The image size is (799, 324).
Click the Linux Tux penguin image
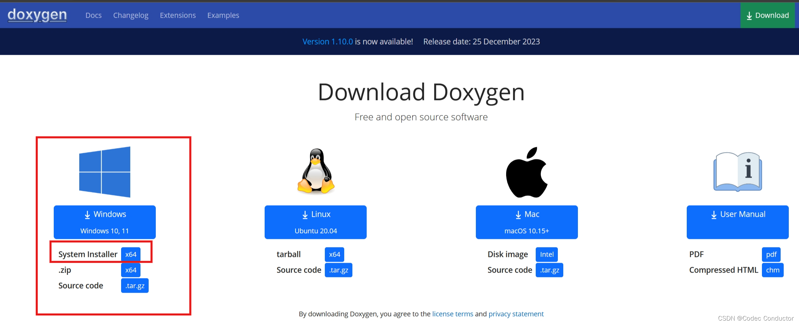(x=316, y=171)
